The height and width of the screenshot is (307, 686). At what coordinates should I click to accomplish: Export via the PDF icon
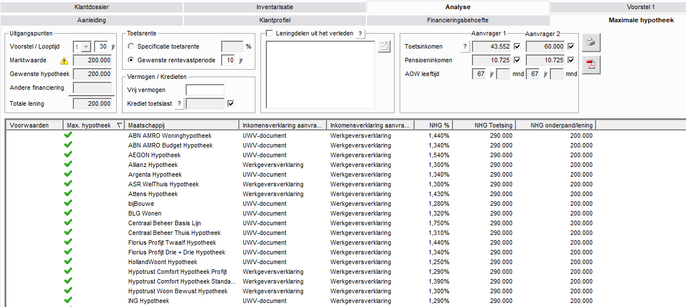tap(591, 65)
